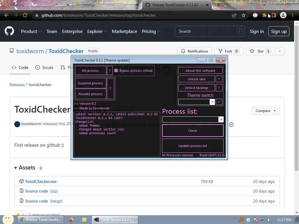Click the Sign up button

(279, 31)
